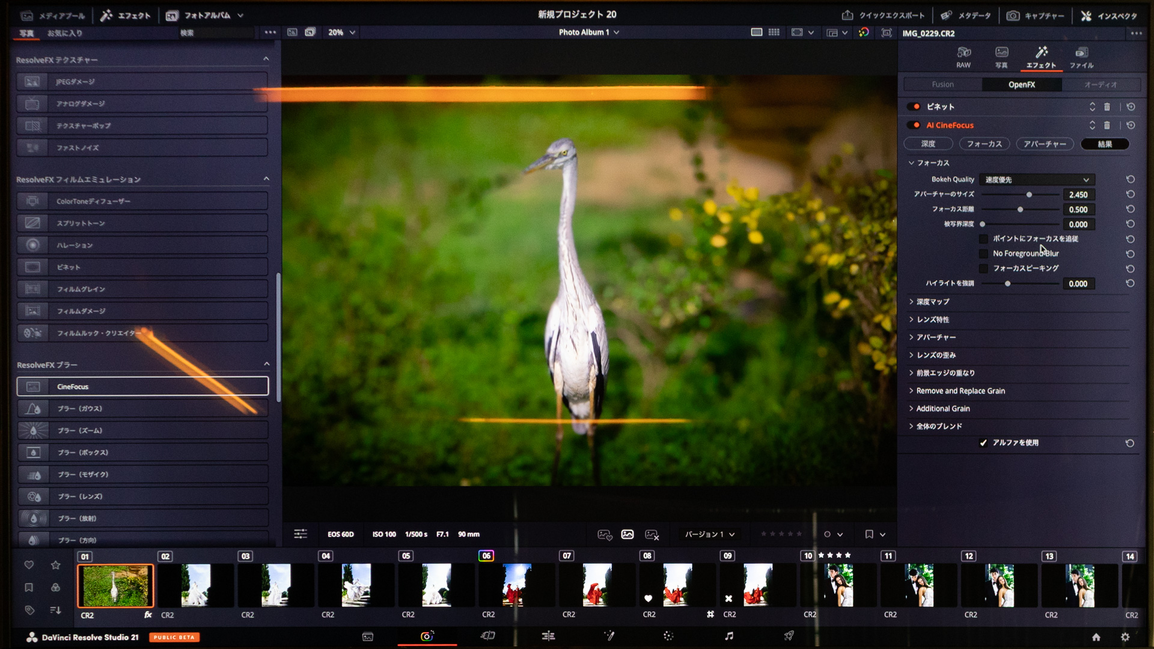Click the キャプチャー button
This screenshot has width=1154, height=649.
1035,16
